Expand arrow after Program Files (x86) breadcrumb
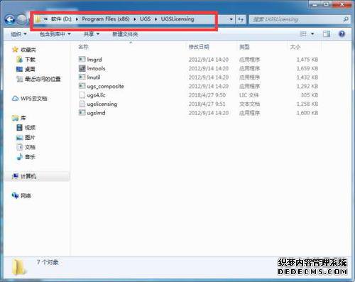Image resolution: width=355 pixels, height=282 pixels. 135,19
